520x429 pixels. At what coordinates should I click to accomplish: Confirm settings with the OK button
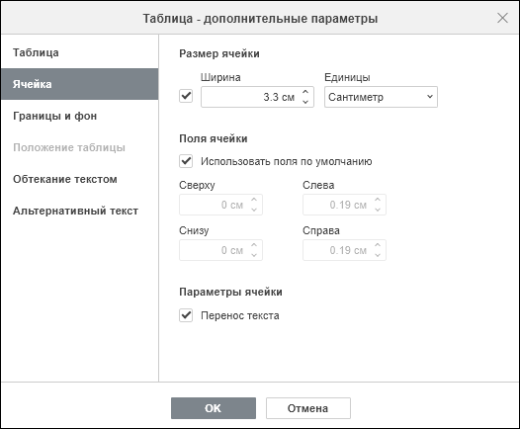pyautogui.click(x=214, y=408)
